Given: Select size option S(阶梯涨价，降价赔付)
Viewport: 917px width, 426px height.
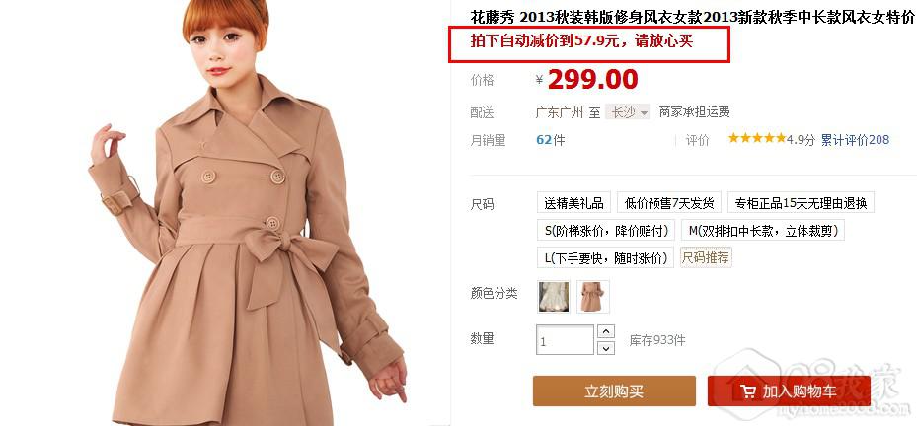Looking at the screenshot, I should coord(606,230).
